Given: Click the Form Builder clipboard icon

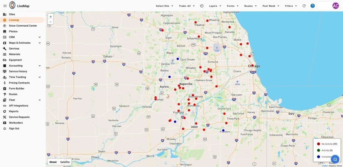Looking at the screenshot, I should (5, 89).
